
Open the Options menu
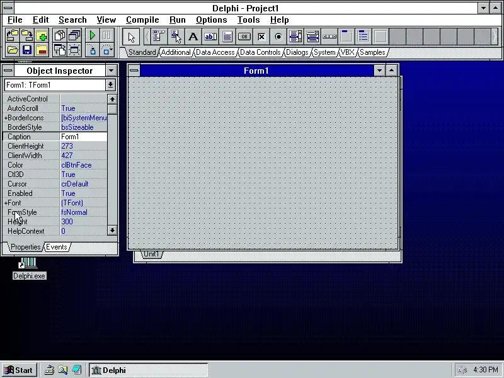pyautogui.click(x=212, y=20)
